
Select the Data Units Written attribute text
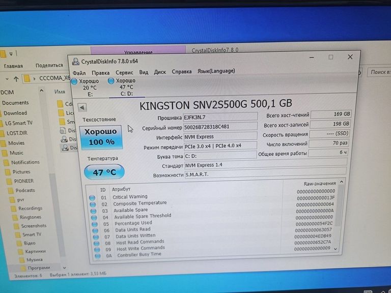[x=135, y=236]
